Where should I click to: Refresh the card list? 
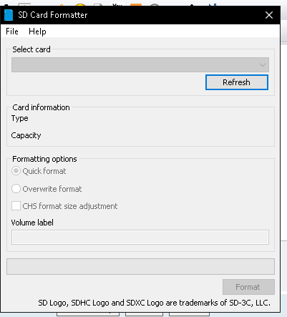[237, 82]
